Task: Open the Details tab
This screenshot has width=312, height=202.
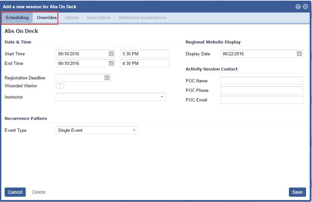Action: (x=72, y=18)
